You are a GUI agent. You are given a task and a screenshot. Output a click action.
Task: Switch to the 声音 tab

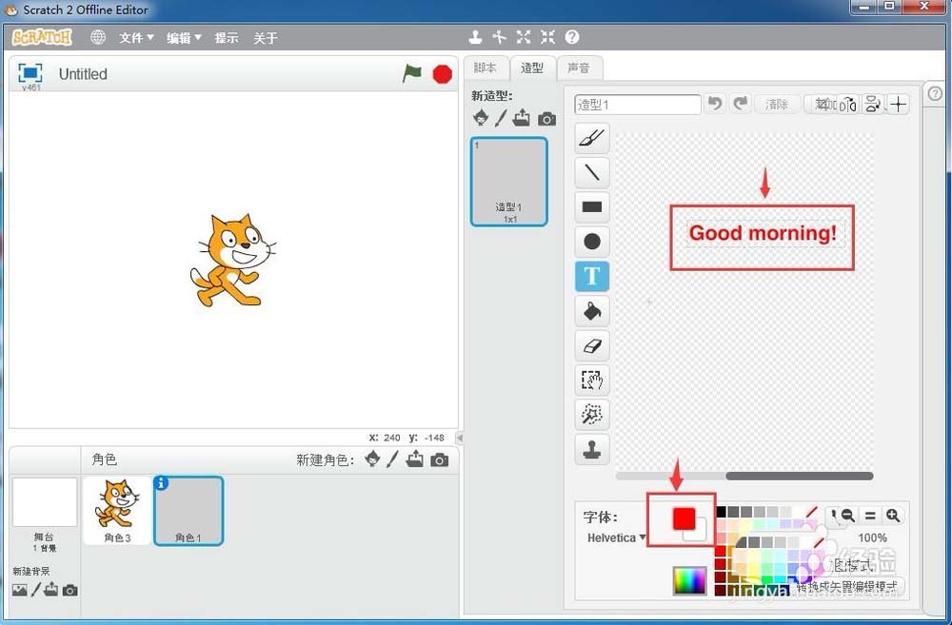pos(579,68)
